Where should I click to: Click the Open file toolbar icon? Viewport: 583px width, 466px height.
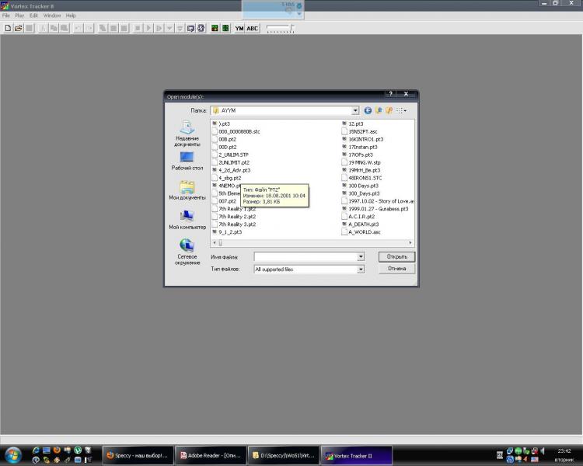coord(18,28)
